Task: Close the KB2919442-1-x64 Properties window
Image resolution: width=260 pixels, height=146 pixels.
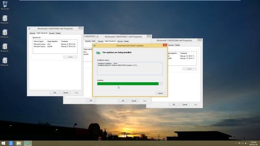Action: [x=149, y=36]
